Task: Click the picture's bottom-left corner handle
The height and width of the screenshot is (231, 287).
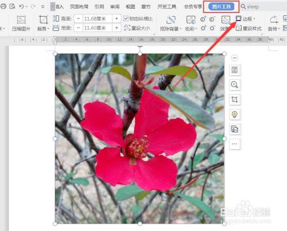Action: (55, 224)
